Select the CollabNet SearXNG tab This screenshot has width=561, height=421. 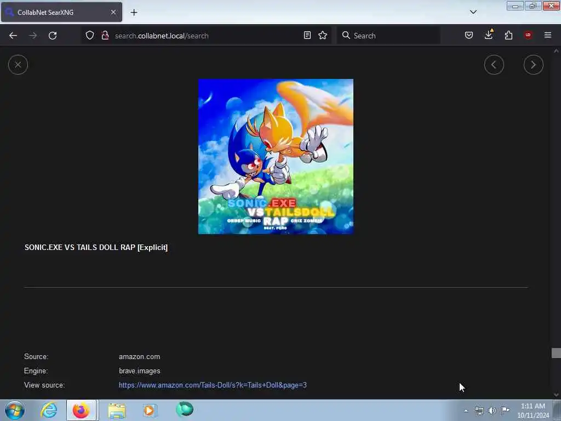point(61,12)
